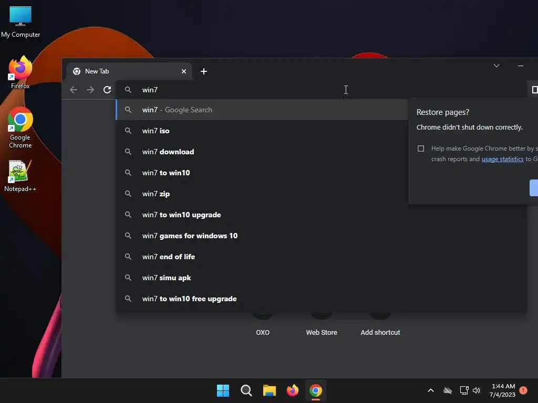Screen dimensions: 538x403
Task: Open the Firefox desktop shortcut
Action: tap(20, 72)
